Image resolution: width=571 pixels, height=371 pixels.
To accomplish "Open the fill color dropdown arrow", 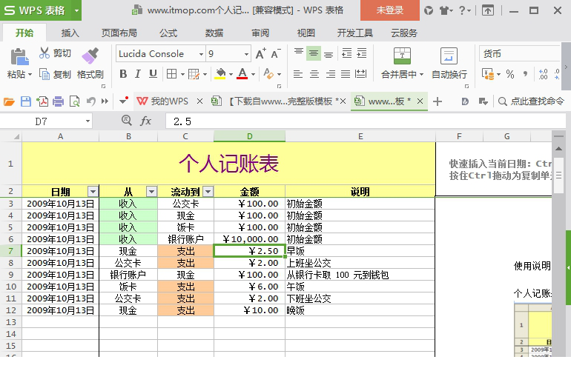I will 231,75.
